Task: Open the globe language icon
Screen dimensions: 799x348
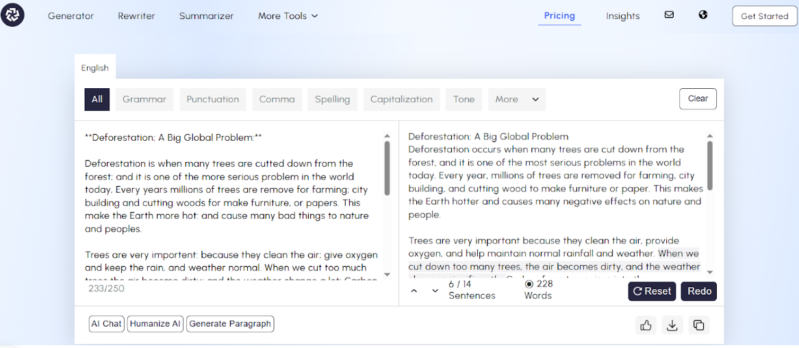Action: coord(703,15)
